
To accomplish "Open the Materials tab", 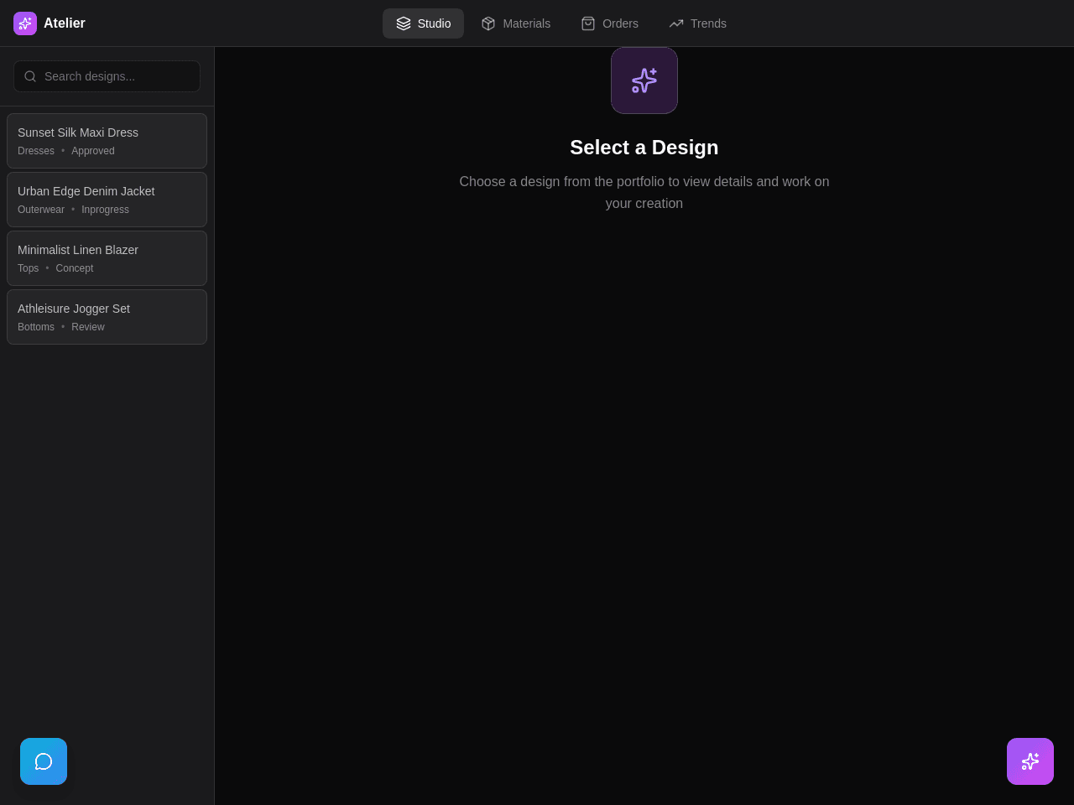I will 516,23.
